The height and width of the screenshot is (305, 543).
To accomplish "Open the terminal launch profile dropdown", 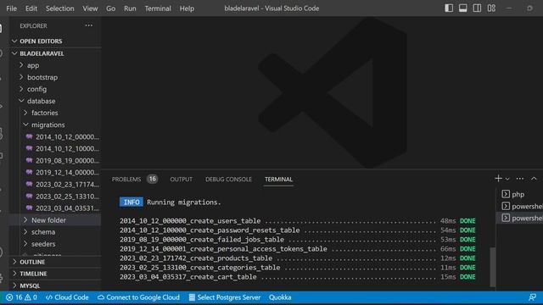I will click(507, 179).
